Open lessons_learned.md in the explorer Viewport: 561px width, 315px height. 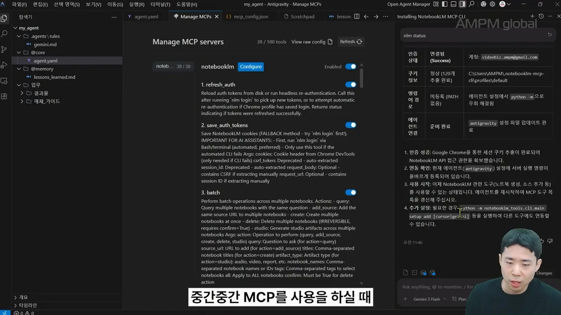tap(54, 77)
